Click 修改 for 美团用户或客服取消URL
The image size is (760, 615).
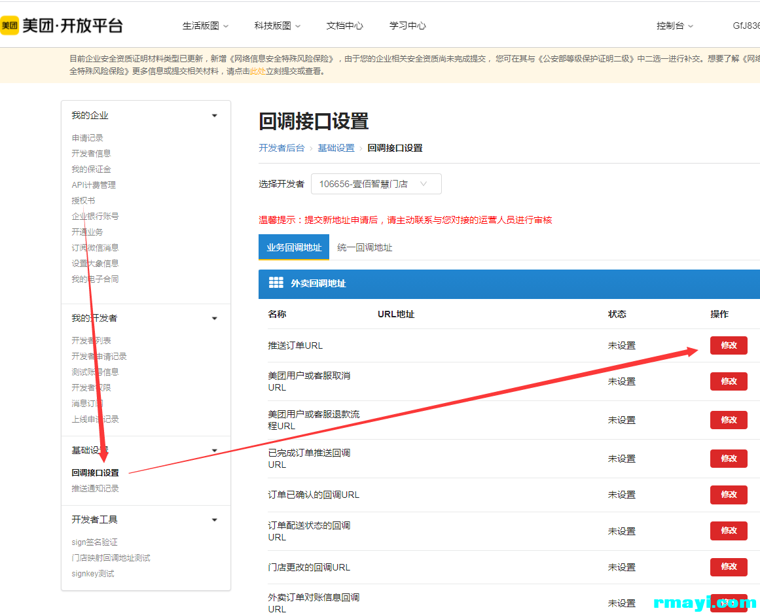[x=729, y=381]
